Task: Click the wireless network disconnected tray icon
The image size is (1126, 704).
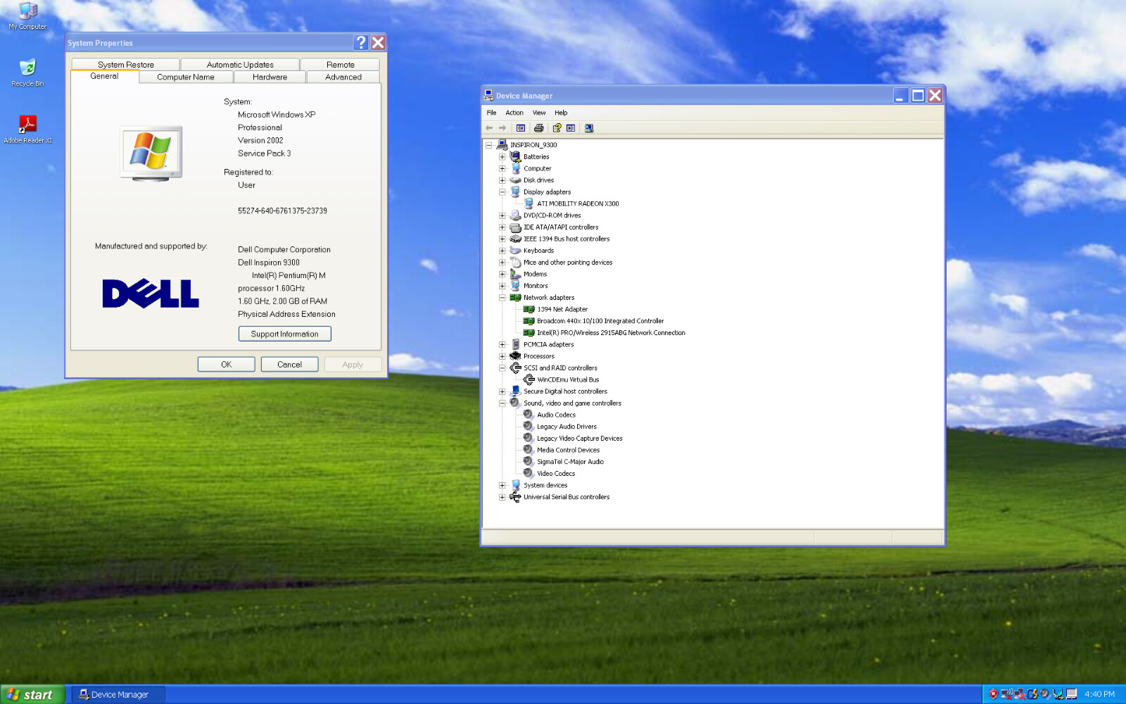Action: pyautogui.click(x=1006, y=694)
